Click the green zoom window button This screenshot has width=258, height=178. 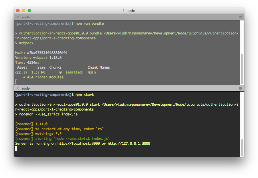29,11
